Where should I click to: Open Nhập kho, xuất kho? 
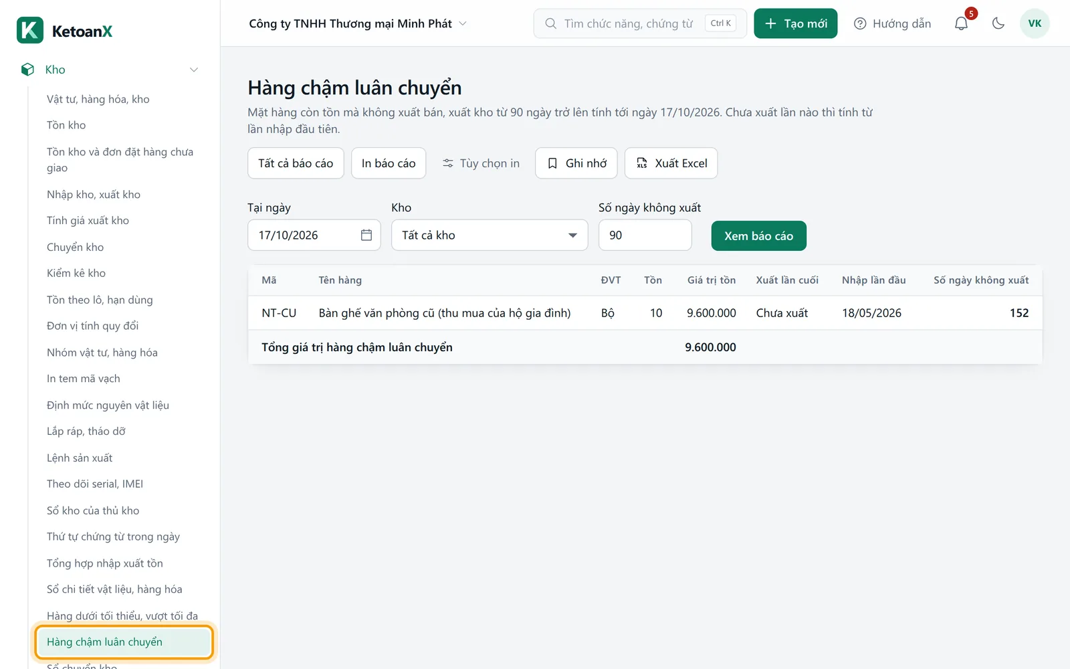click(x=94, y=195)
